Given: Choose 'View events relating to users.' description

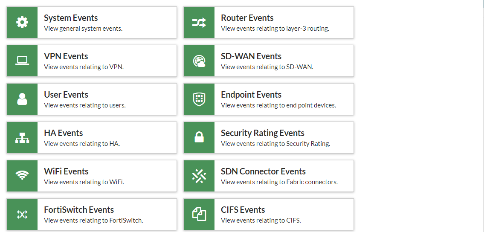Looking at the screenshot, I should click(x=85, y=105).
